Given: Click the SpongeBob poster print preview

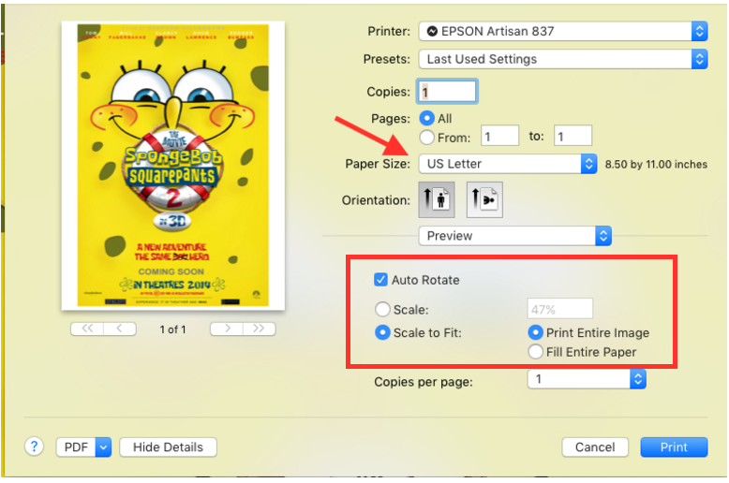Looking at the screenshot, I should (173, 166).
